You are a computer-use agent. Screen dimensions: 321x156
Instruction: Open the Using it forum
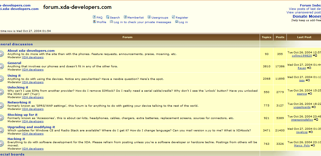pos(14,76)
